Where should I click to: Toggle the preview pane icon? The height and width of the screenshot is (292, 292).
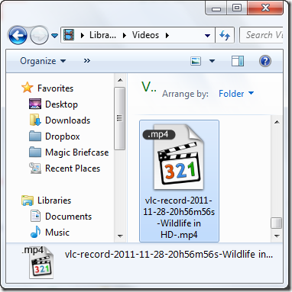coord(238,61)
